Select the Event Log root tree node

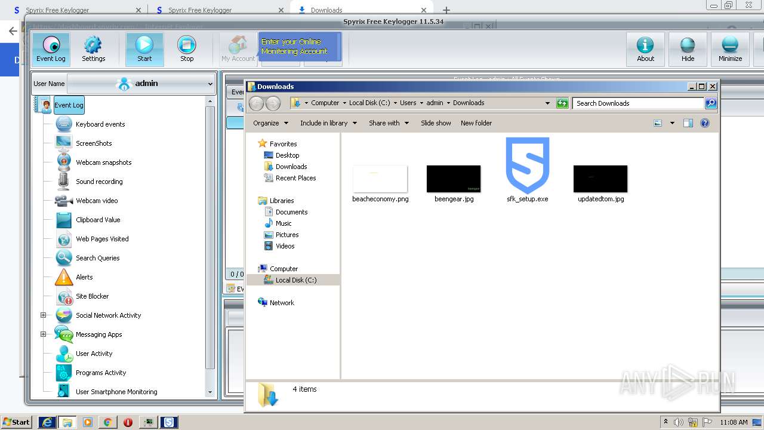click(69, 105)
